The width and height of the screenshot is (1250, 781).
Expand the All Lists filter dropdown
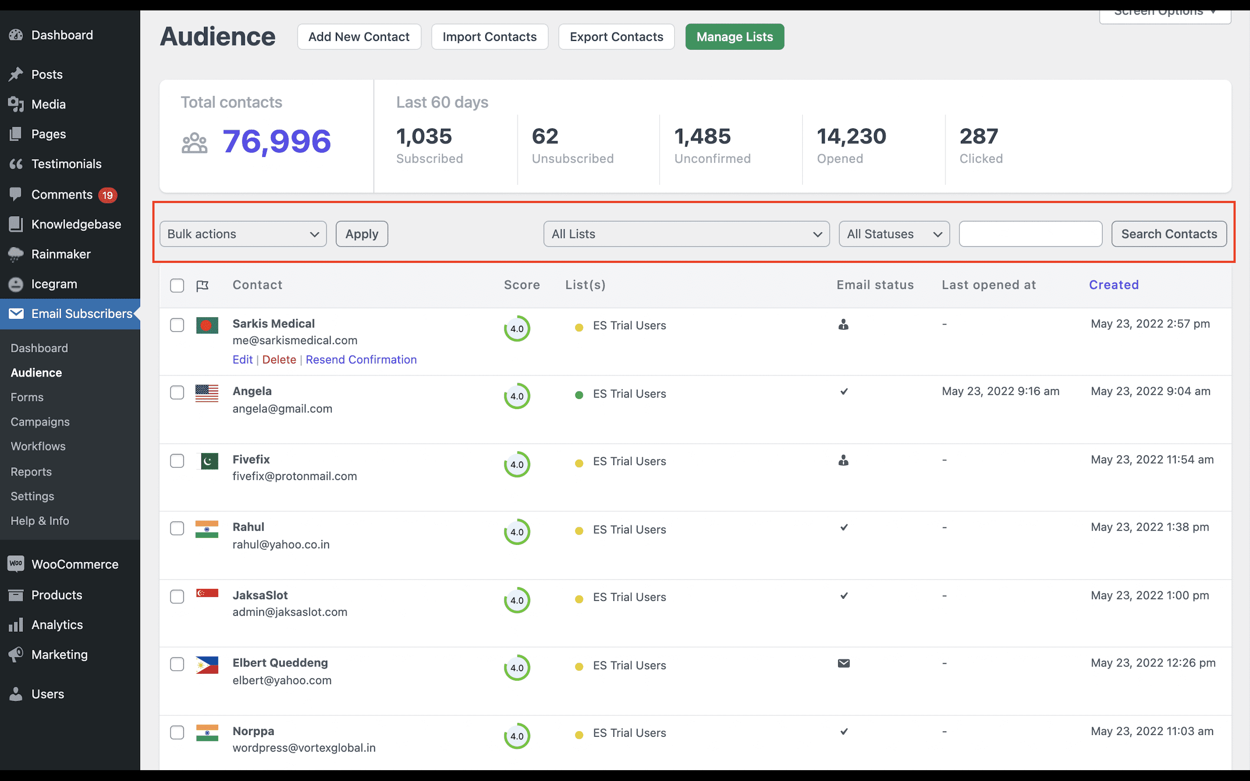click(x=686, y=234)
